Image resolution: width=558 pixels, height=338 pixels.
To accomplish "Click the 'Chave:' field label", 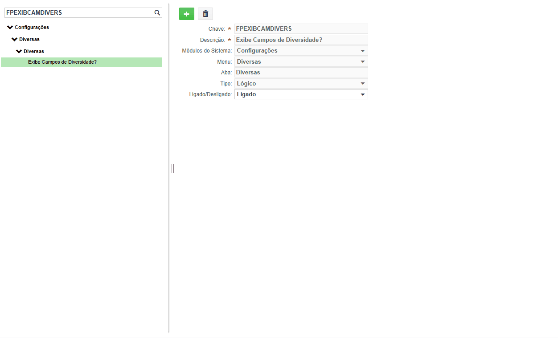I will point(217,29).
